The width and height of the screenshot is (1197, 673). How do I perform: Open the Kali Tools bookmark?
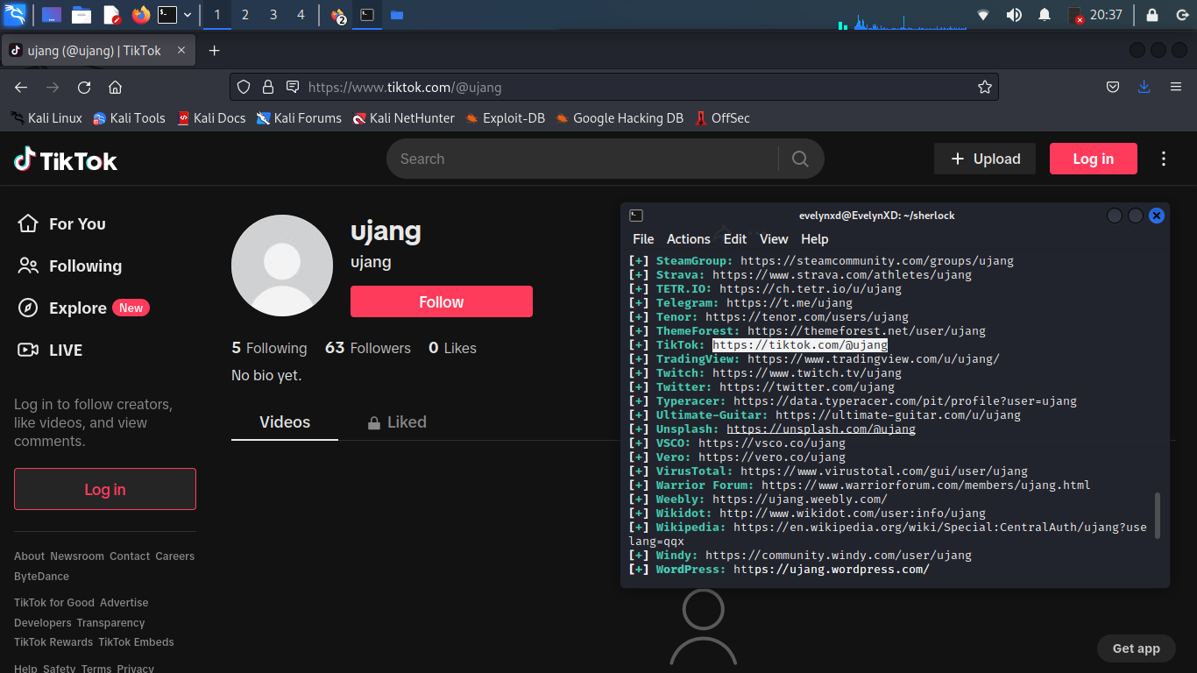click(x=129, y=118)
